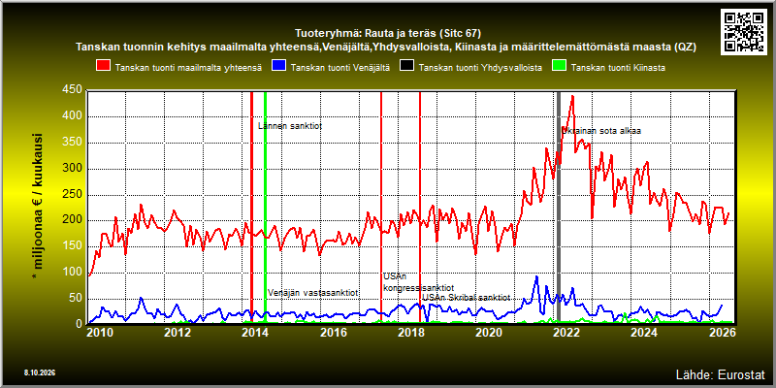Select legend label 'Tanskan tuonti Kiinasta'

618,68
